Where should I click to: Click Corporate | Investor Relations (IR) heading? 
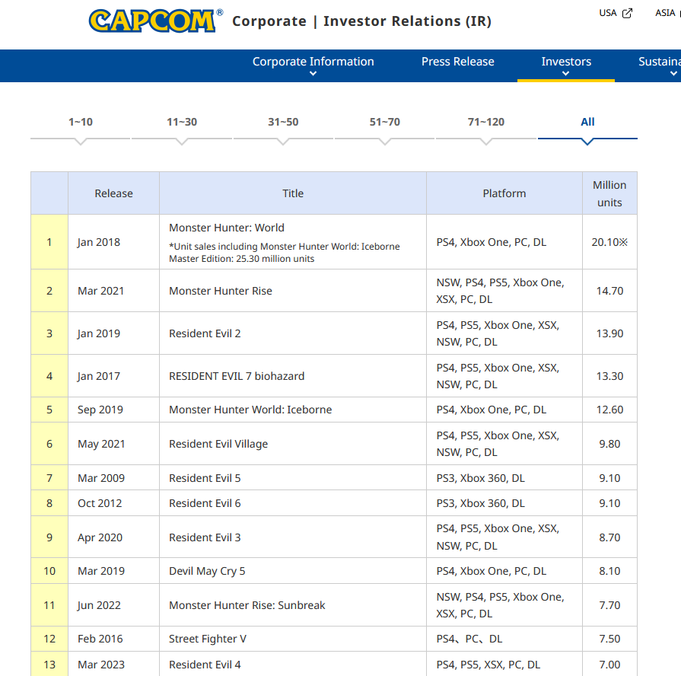tap(361, 21)
